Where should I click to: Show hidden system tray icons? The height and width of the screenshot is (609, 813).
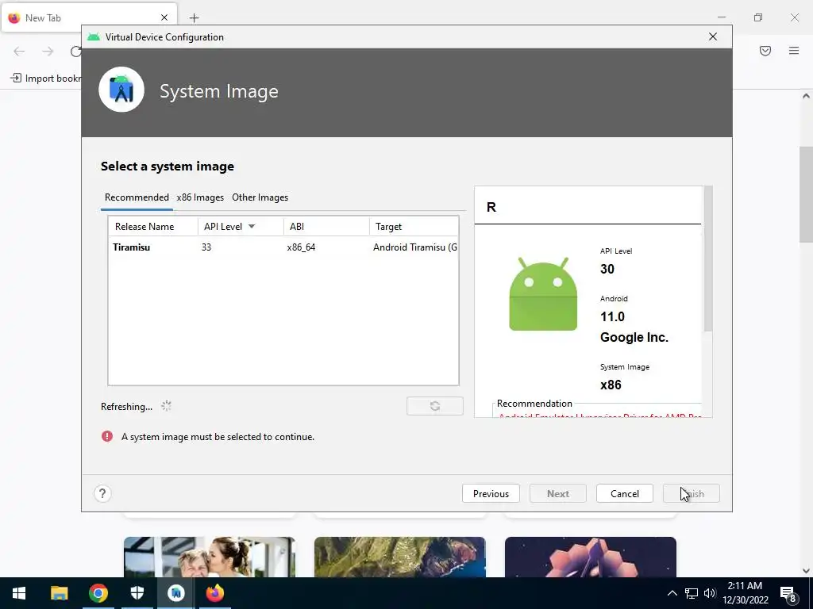[x=672, y=593]
